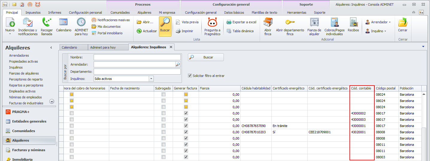The width and height of the screenshot is (430, 161).
Task: Click the Nombre search input field
Action: point(137,57)
